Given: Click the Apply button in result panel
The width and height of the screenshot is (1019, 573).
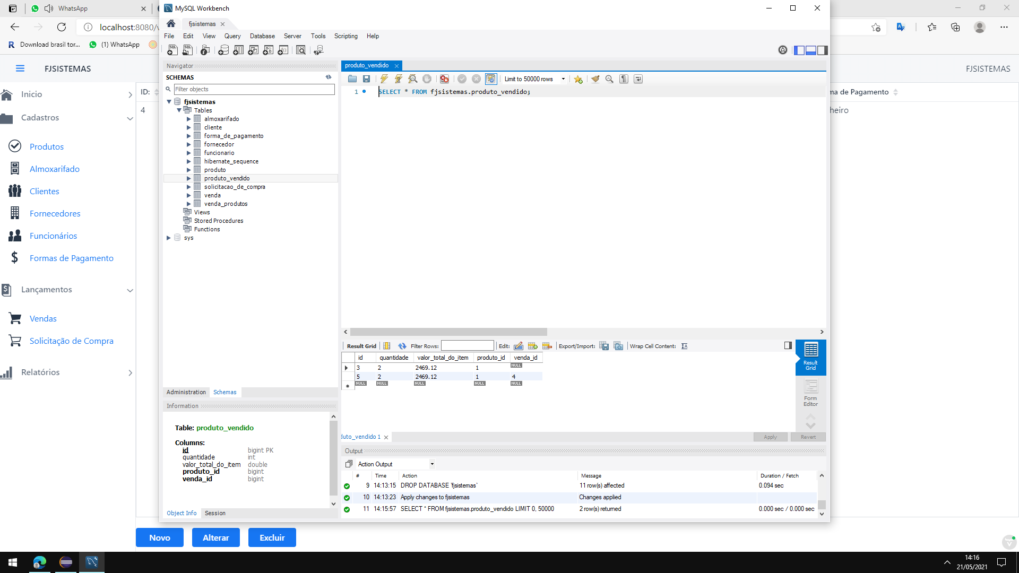Looking at the screenshot, I should pos(770,437).
